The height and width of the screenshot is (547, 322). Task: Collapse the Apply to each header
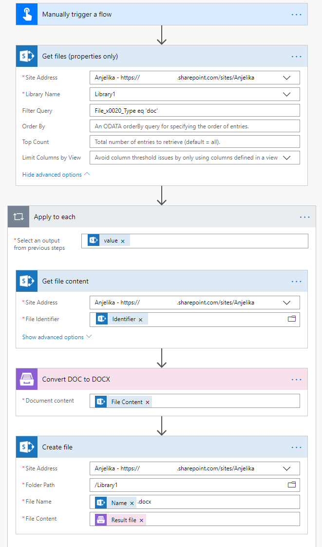click(162, 217)
